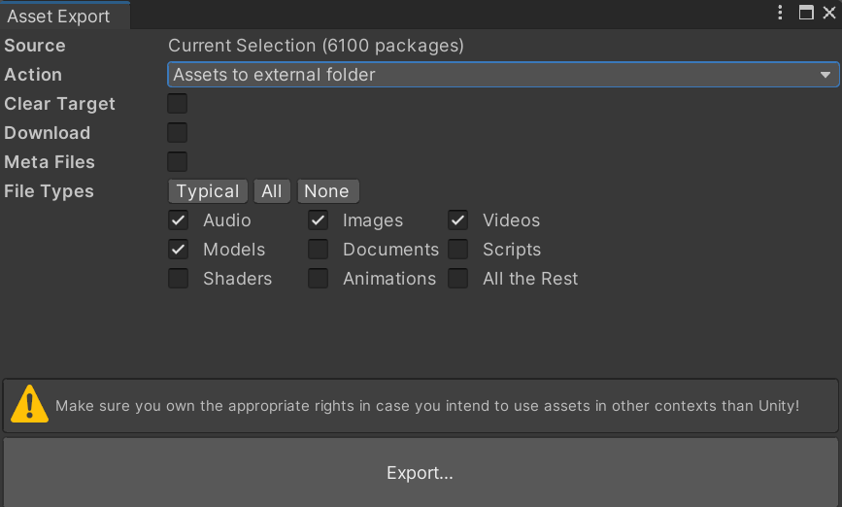Image resolution: width=842 pixels, height=507 pixels.
Task: Click the Current Selection (6100 packages) text
Action: (x=316, y=46)
